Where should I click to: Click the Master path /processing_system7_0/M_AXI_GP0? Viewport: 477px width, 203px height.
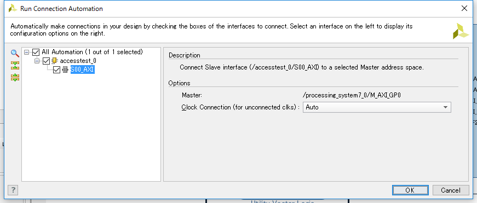(352, 95)
